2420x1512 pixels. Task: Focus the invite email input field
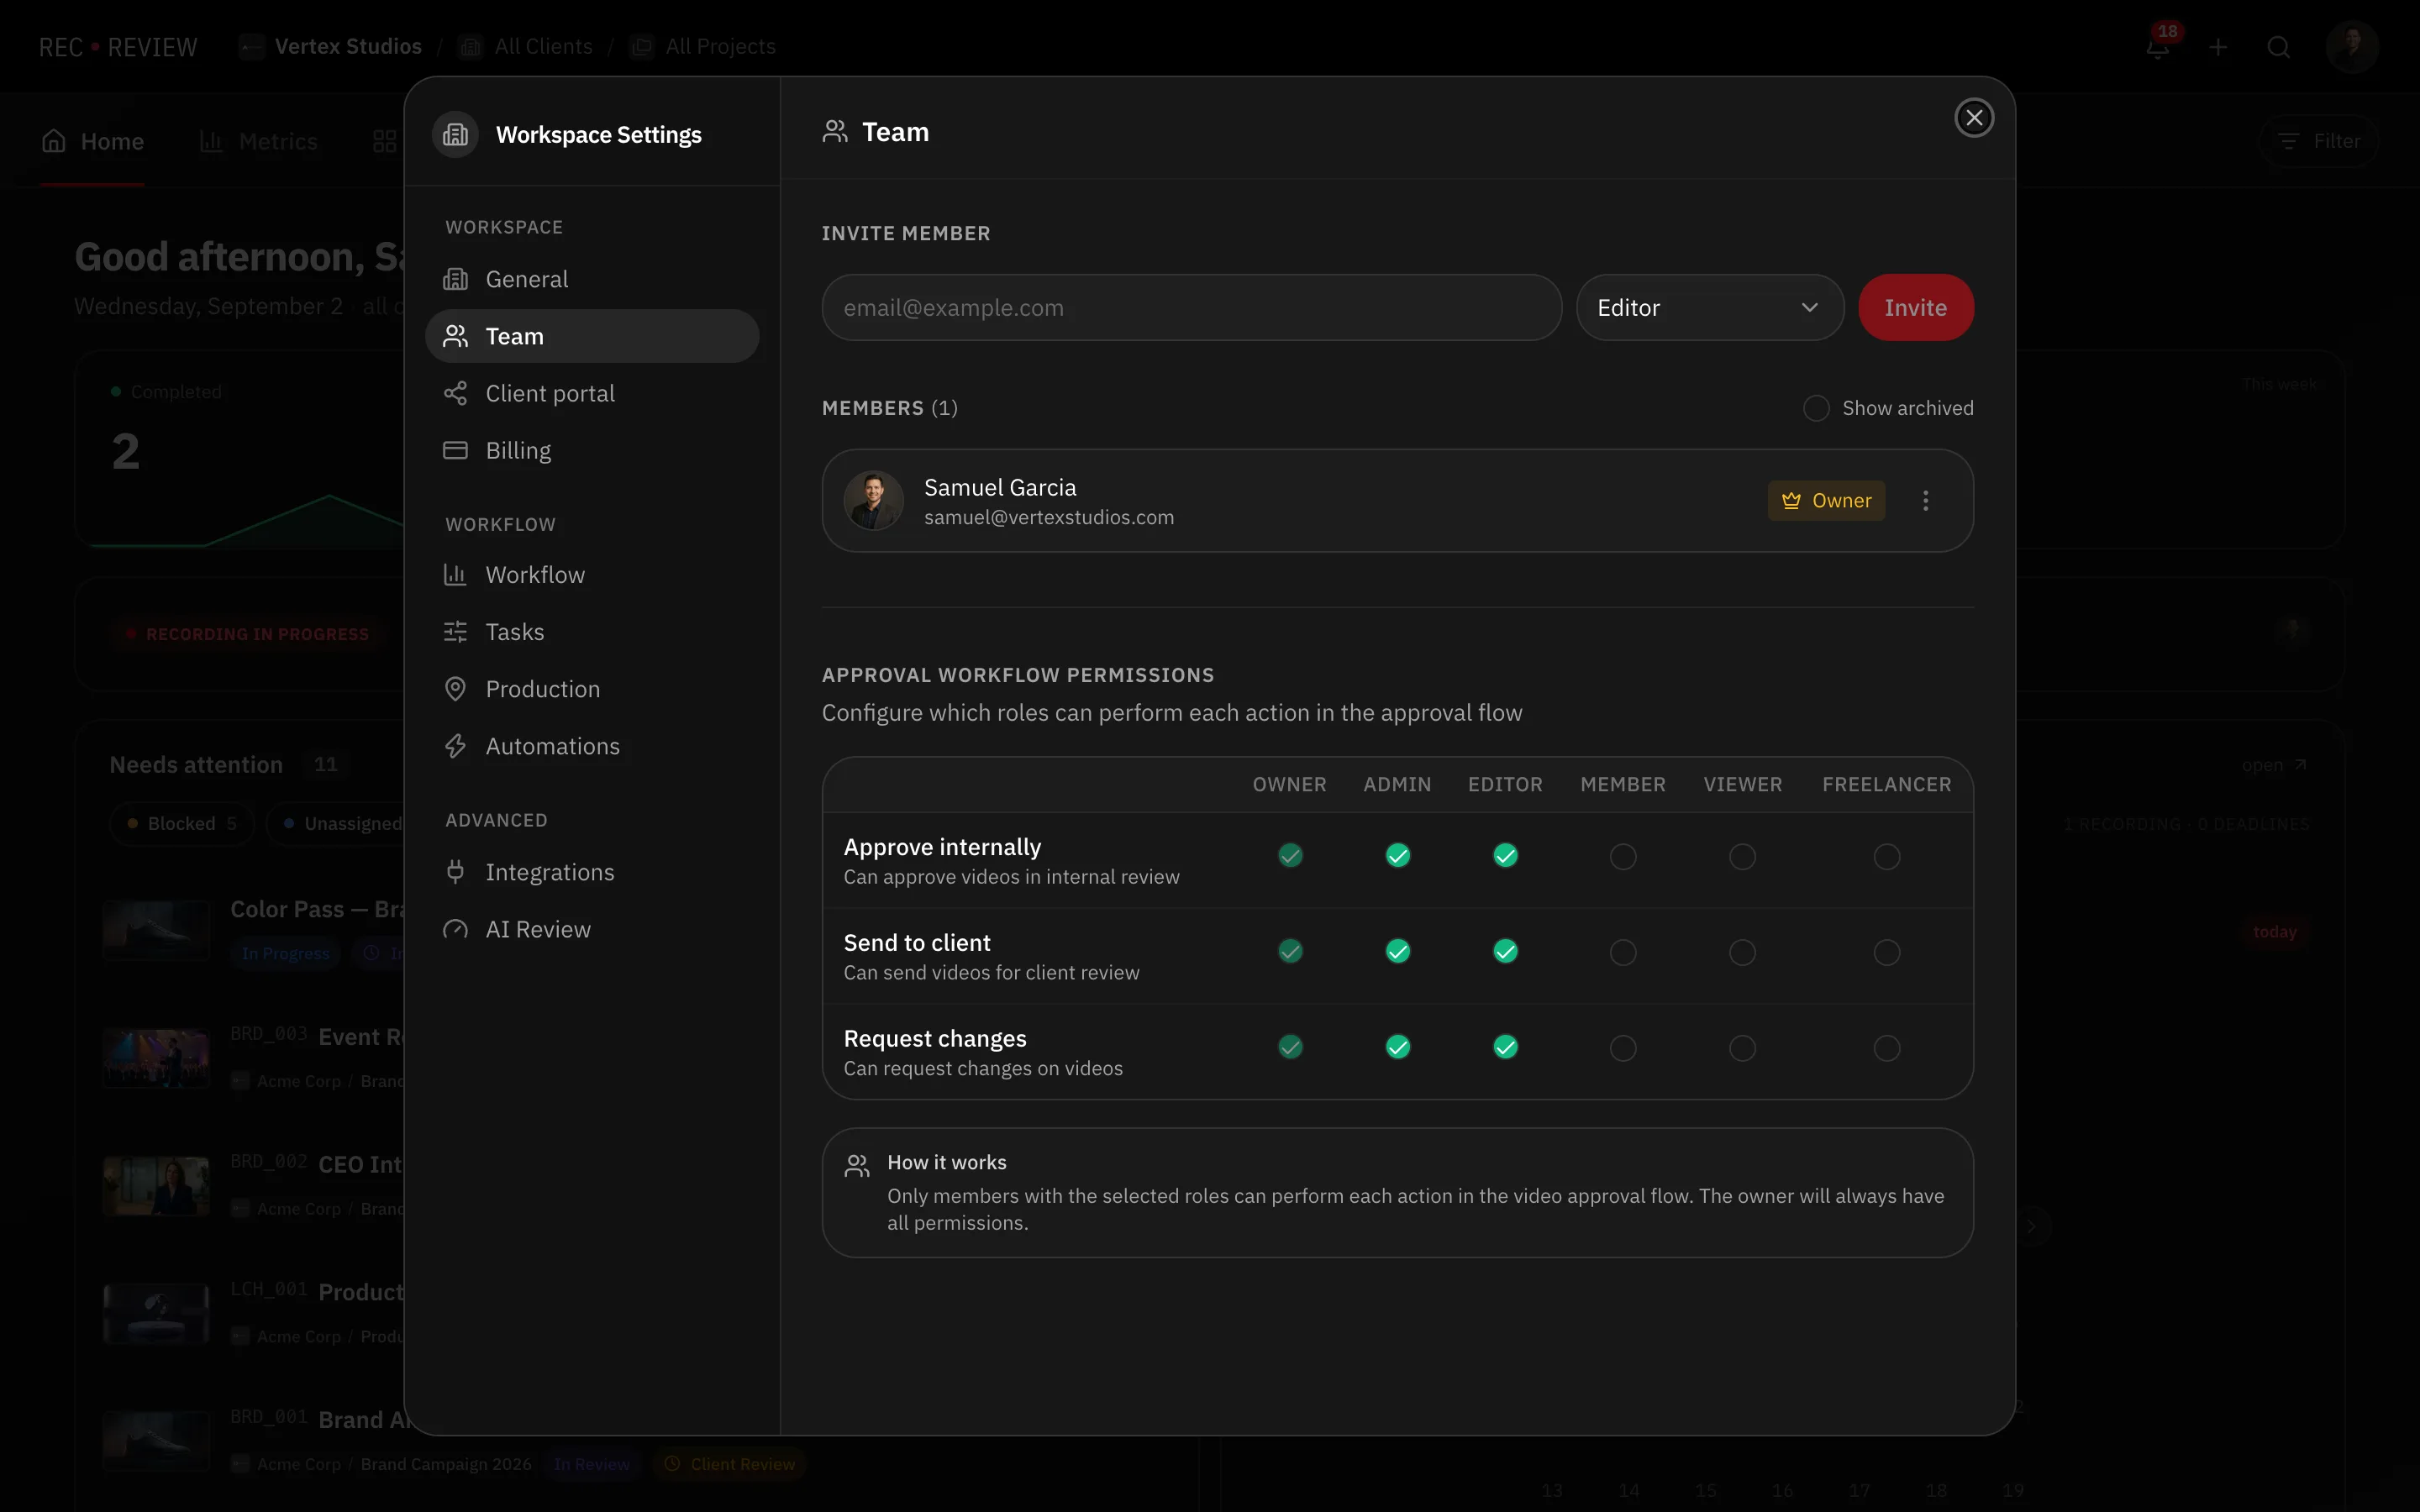click(x=1191, y=308)
